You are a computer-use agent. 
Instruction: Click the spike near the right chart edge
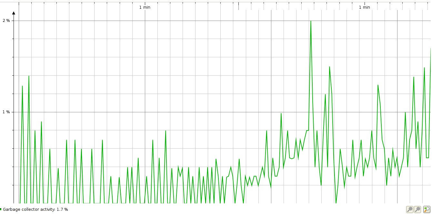[x=430, y=50]
